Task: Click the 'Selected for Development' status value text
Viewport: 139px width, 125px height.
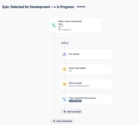Action: click(79, 86)
